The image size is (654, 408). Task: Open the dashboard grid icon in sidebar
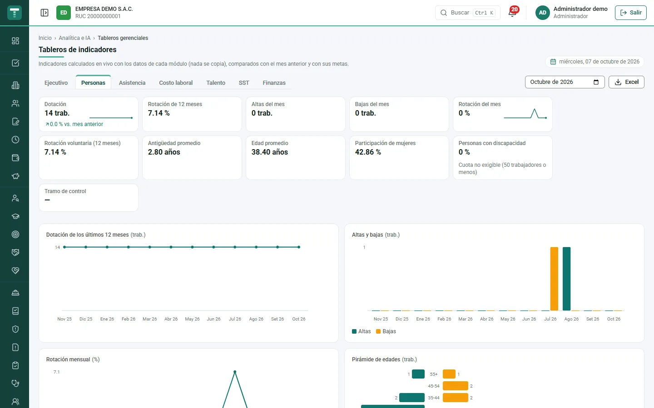tap(15, 41)
